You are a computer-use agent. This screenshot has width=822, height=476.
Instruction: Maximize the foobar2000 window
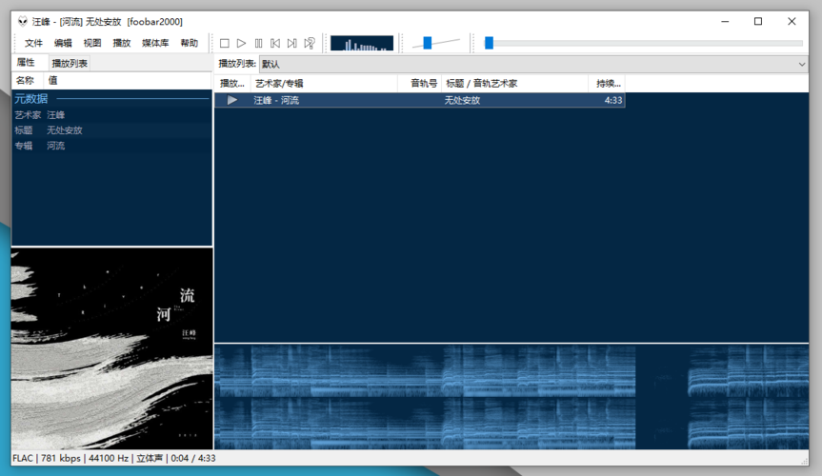coord(758,22)
